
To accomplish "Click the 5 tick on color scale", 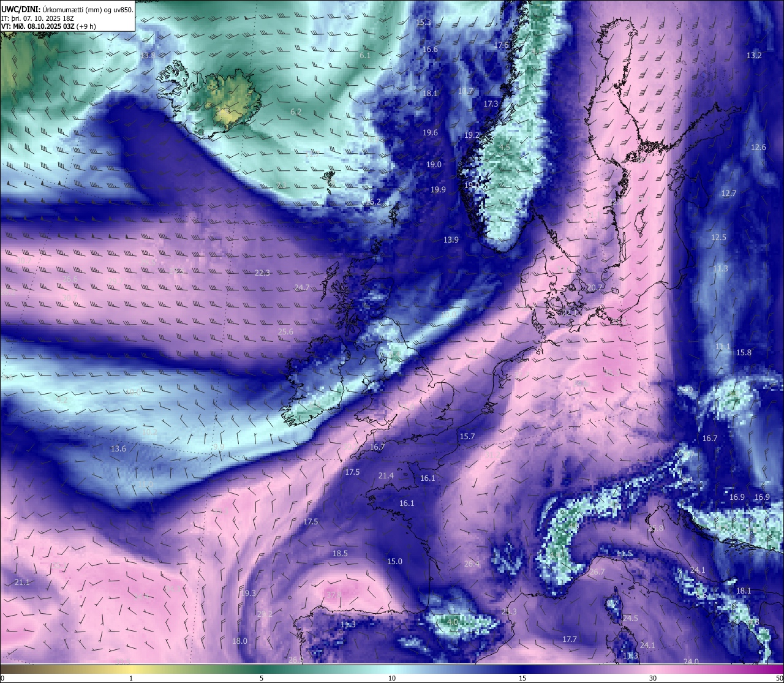I will 262,678.
